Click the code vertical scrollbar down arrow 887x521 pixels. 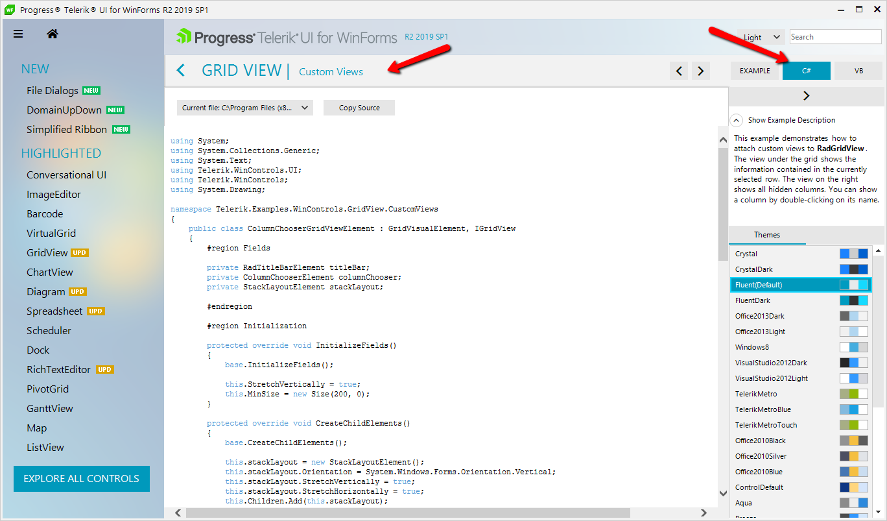click(723, 494)
